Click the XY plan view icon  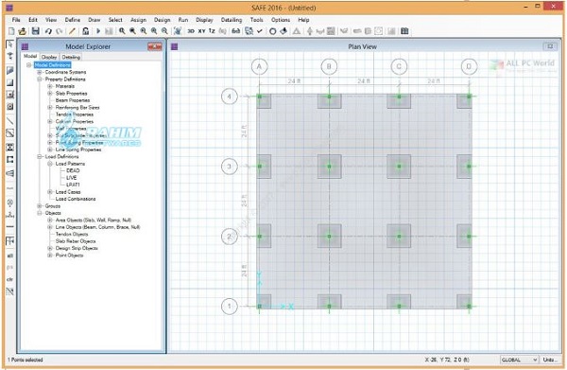coord(202,31)
